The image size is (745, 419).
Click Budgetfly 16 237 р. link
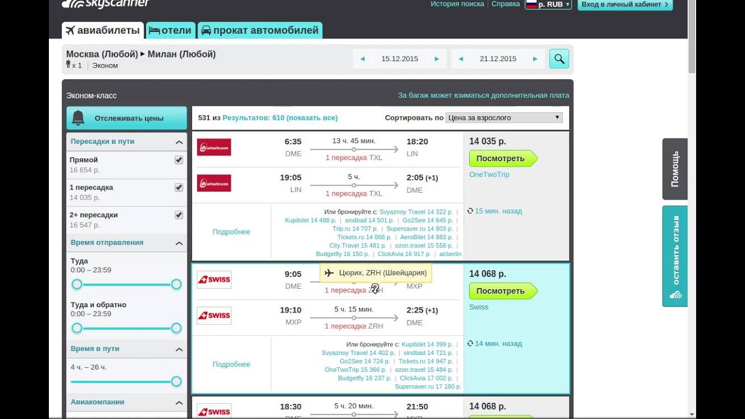click(x=365, y=378)
